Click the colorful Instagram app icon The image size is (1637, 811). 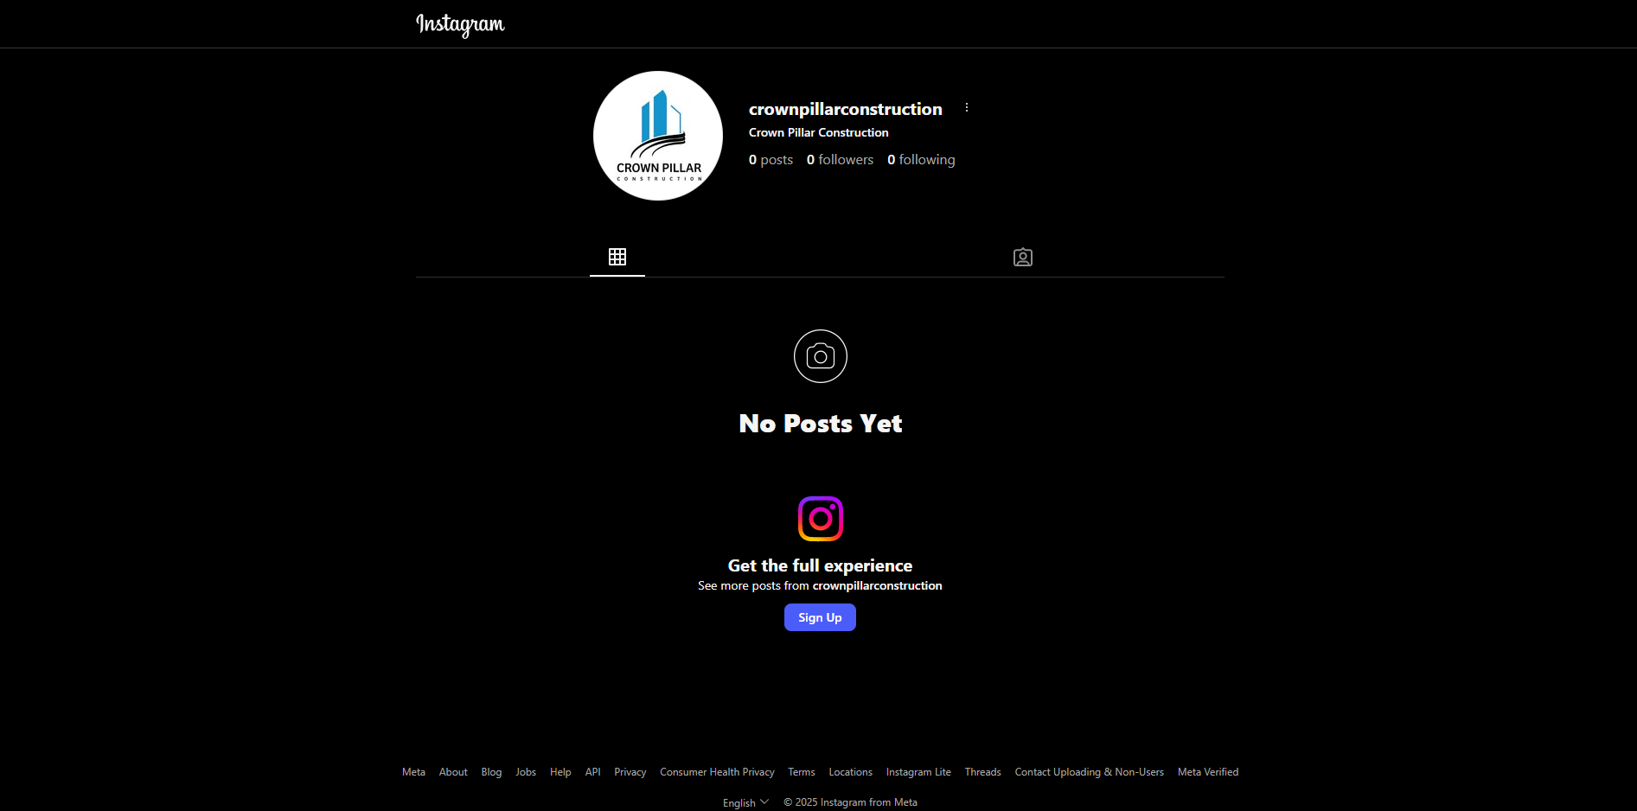(821, 519)
